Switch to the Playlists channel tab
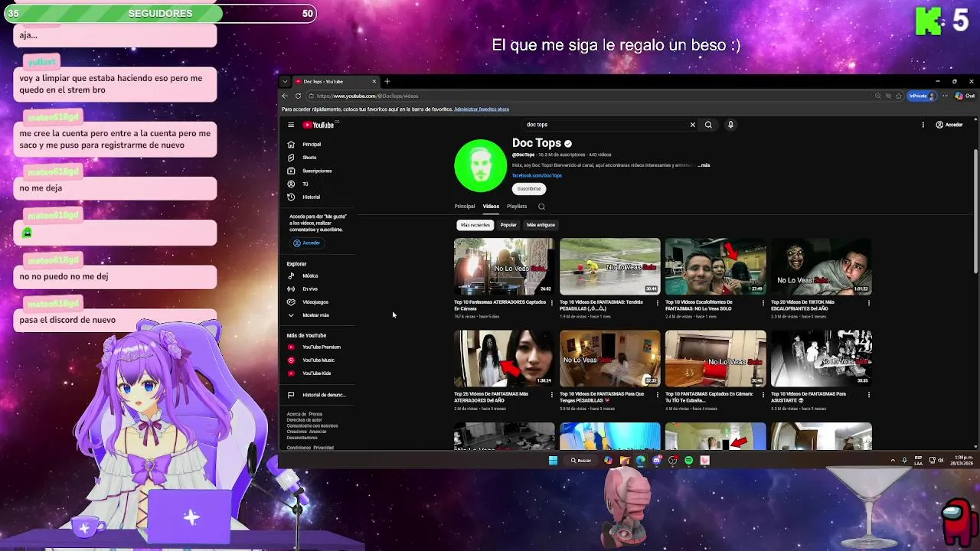Screen dimensions: 980x551 517,207
